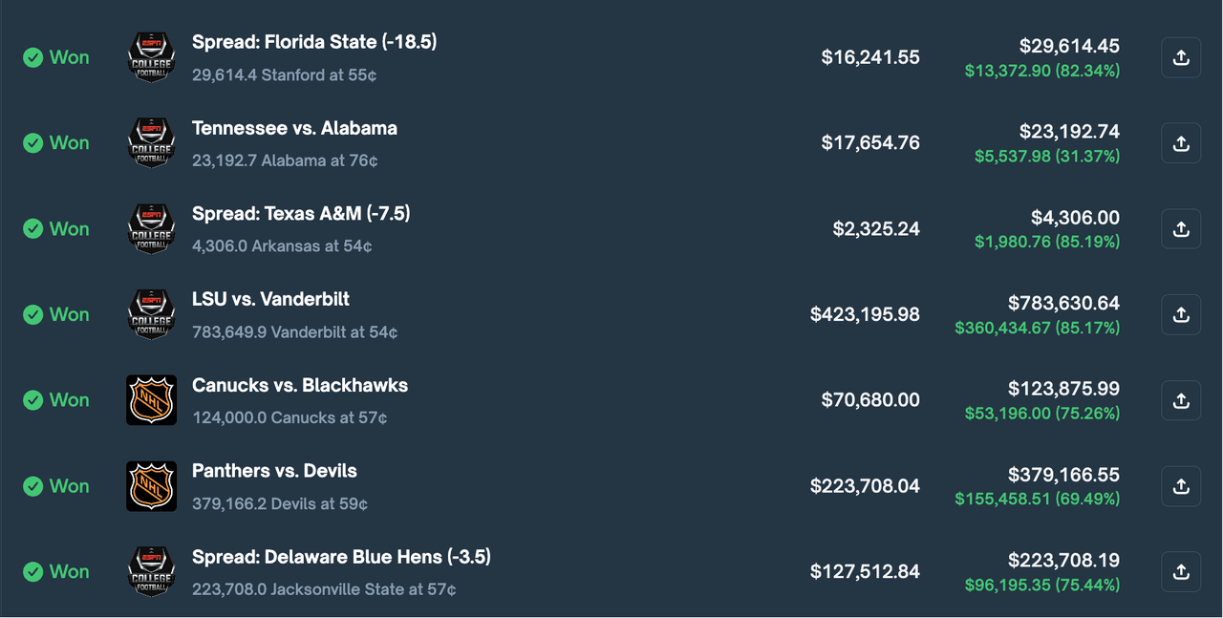Share the Florida State spread bet
Image resolution: width=1223 pixels, height=618 pixels.
[x=1181, y=57]
